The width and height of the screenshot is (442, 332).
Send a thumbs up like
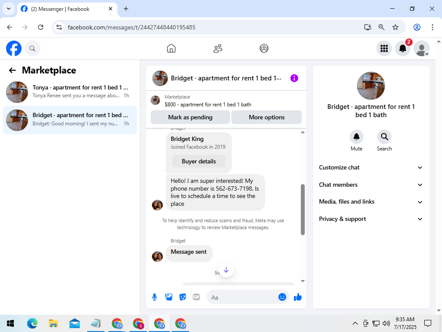(x=298, y=297)
